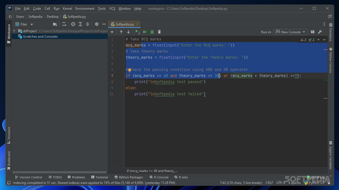Image resolution: width=339 pixels, height=190 pixels.
Task: Hide the Files tool window
Action: pyautogui.click(x=104, y=24)
